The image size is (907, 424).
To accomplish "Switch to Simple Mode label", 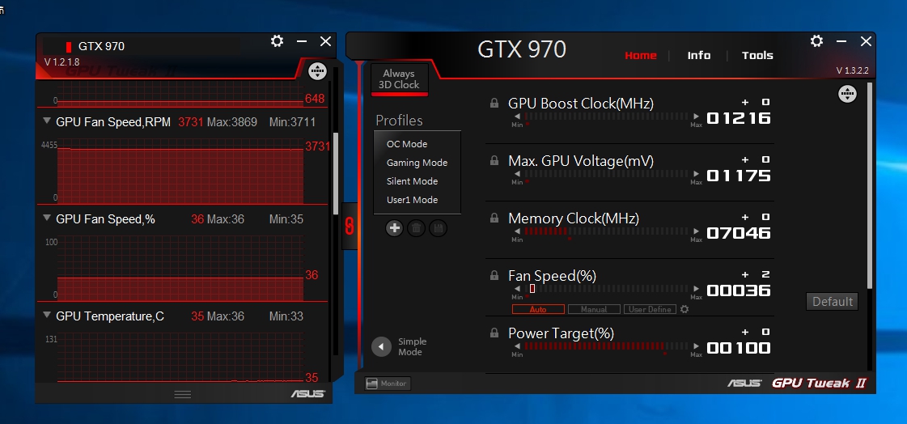I will pyautogui.click(x=412, y=347).
